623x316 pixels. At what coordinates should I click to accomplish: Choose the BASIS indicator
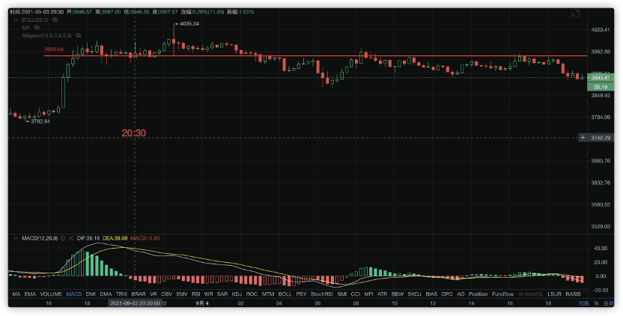click(573, 294)
